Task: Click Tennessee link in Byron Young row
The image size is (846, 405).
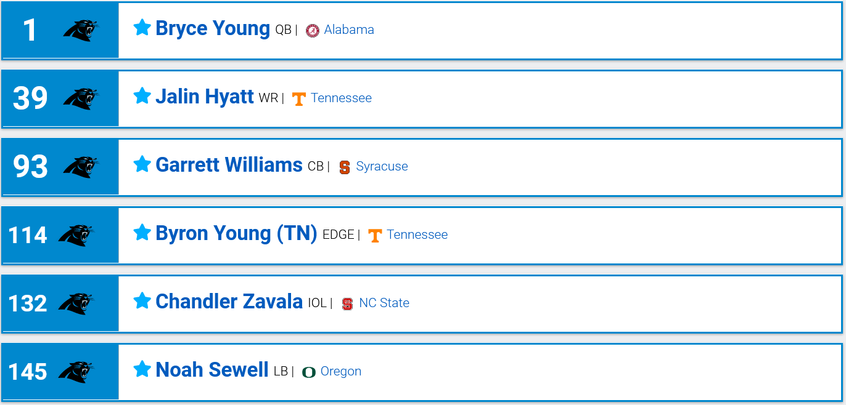Action: [x=417, y=235]
